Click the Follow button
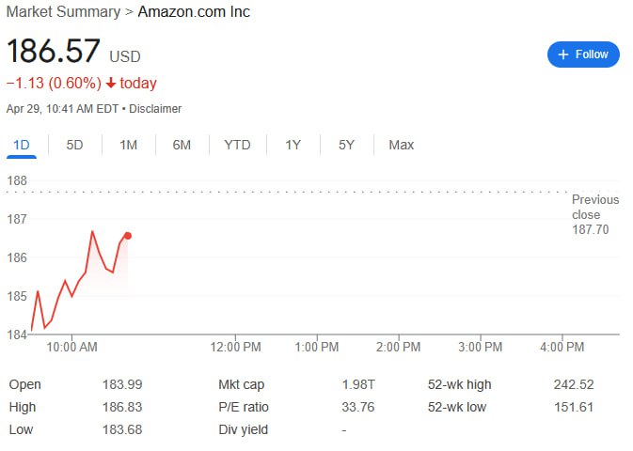 [583, 54]
